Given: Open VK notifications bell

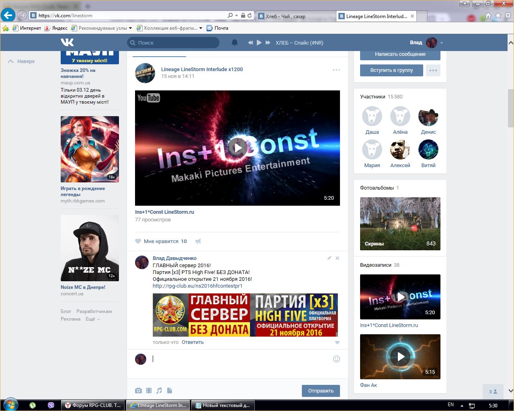Looking at the screenshot, I should (x=235, y=43).
